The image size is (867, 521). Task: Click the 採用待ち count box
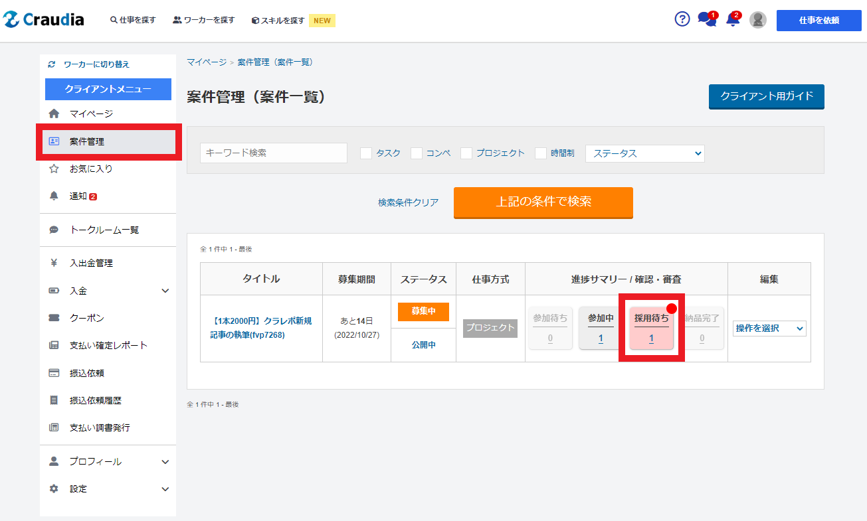pyautogui.click(x=651, y=329)
